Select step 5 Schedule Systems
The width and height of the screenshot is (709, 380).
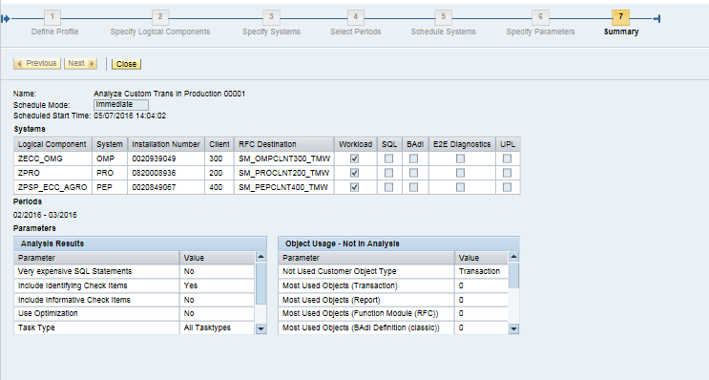443,17
